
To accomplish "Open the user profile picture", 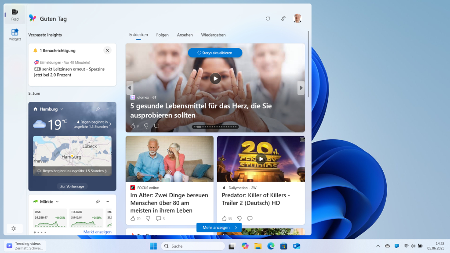I will [x=298, y=18].
